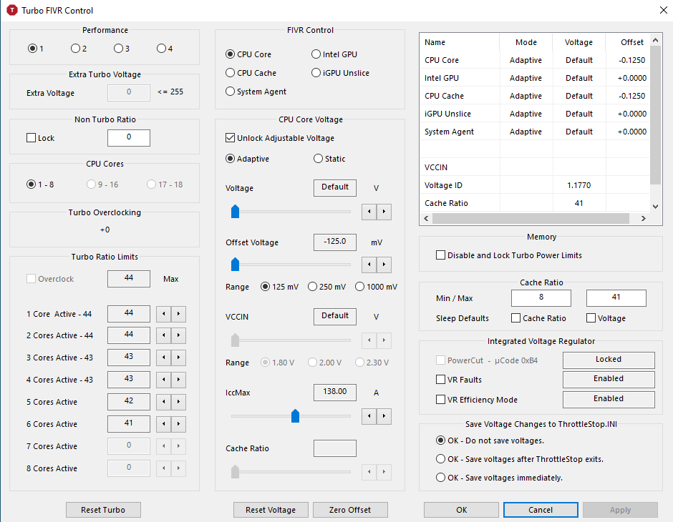This screenshot has height=522, width=673.
Task: Choose OK - Save voltages immediately
Action: pos(499,478)
